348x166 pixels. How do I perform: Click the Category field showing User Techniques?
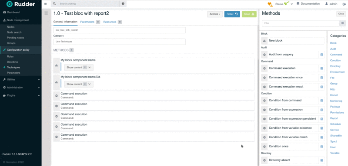119,42
